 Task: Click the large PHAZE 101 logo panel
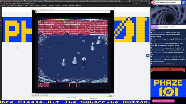click(168, 88)
